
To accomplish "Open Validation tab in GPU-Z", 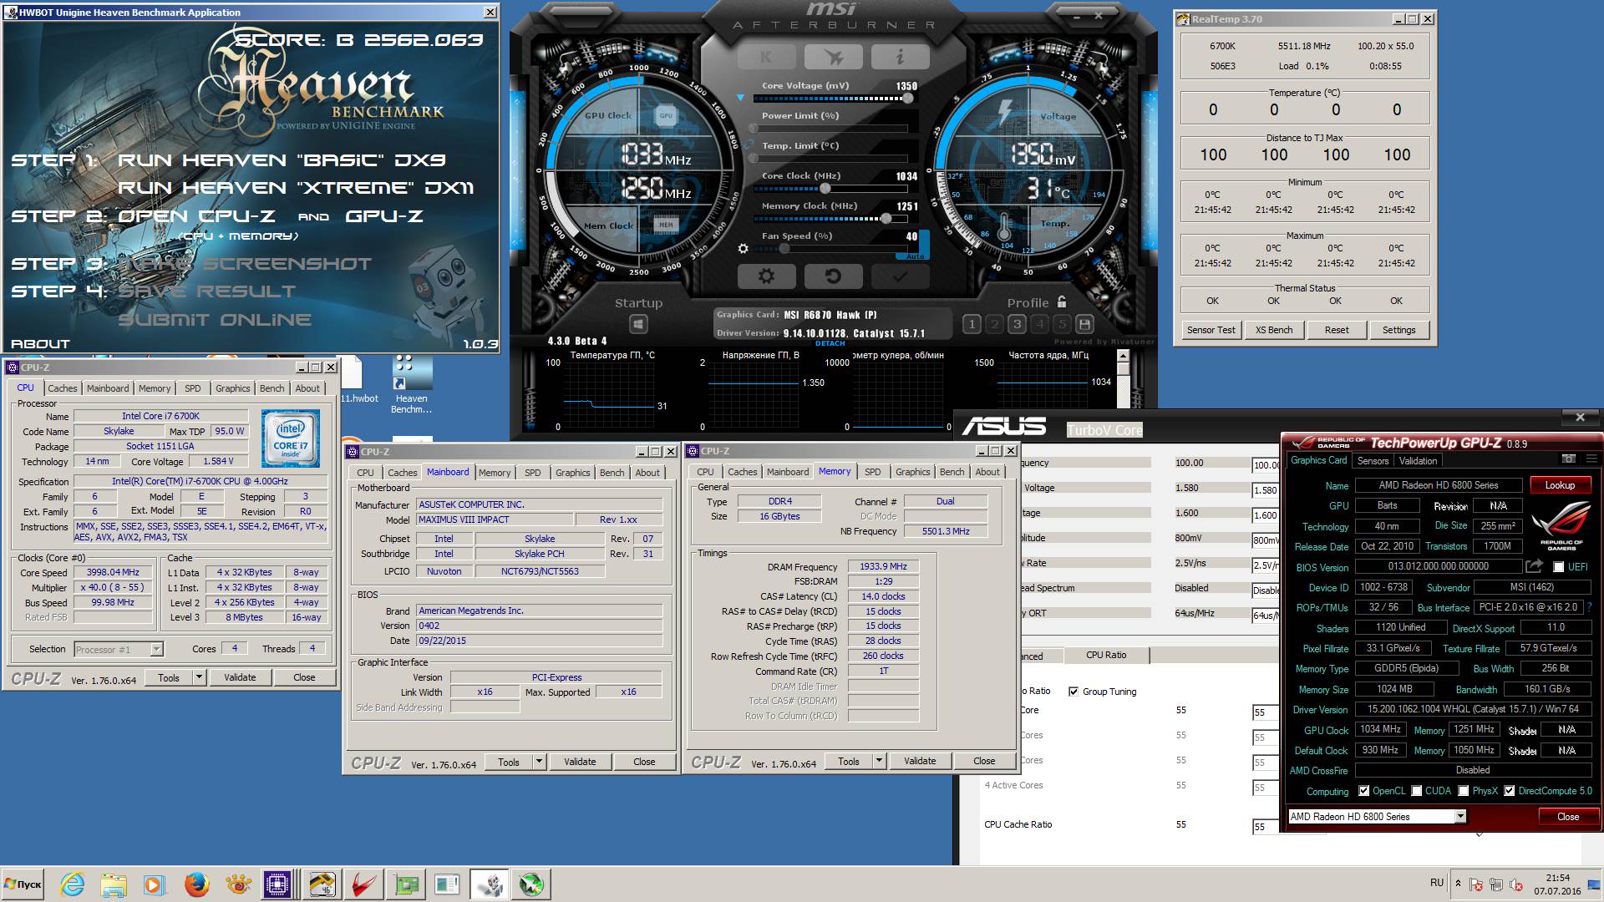I will tap(1419, 461).
